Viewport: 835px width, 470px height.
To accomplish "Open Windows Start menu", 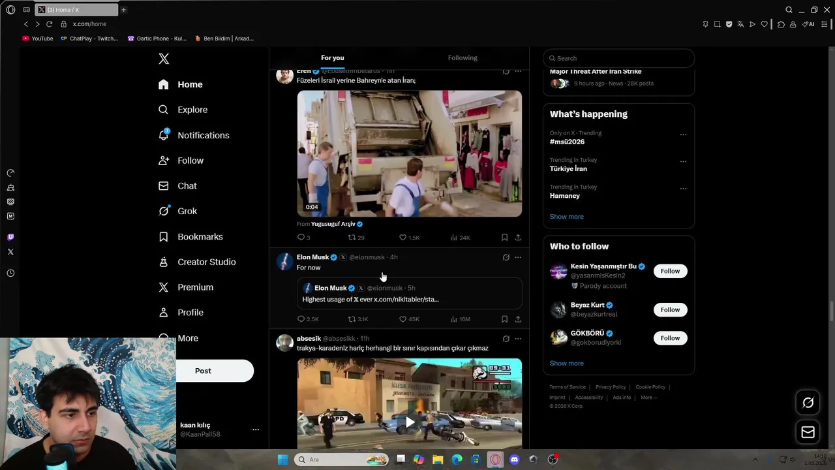I will (x=282, y=460).
